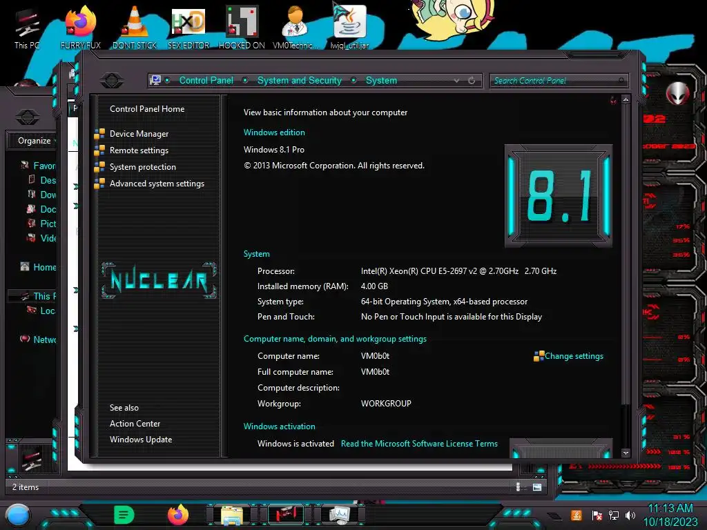Select Network in Explorer navigation pane
Viewport: 707px width, 530px height.
(x=39, y=340)
